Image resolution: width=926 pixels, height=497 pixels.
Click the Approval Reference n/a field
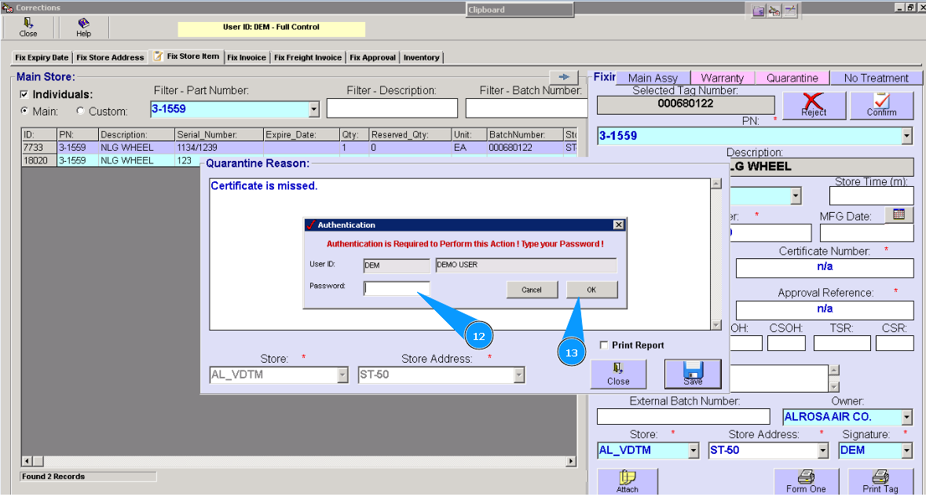point(825,309)
